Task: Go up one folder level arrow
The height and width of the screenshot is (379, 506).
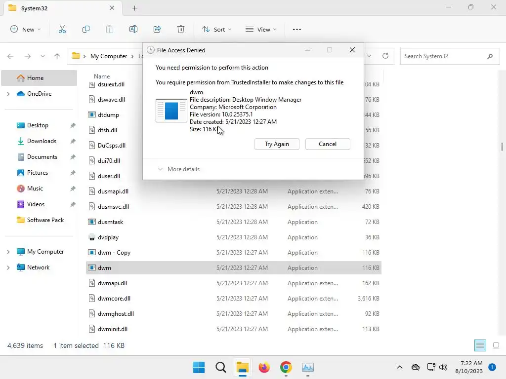Action: (x=57, y=56)
